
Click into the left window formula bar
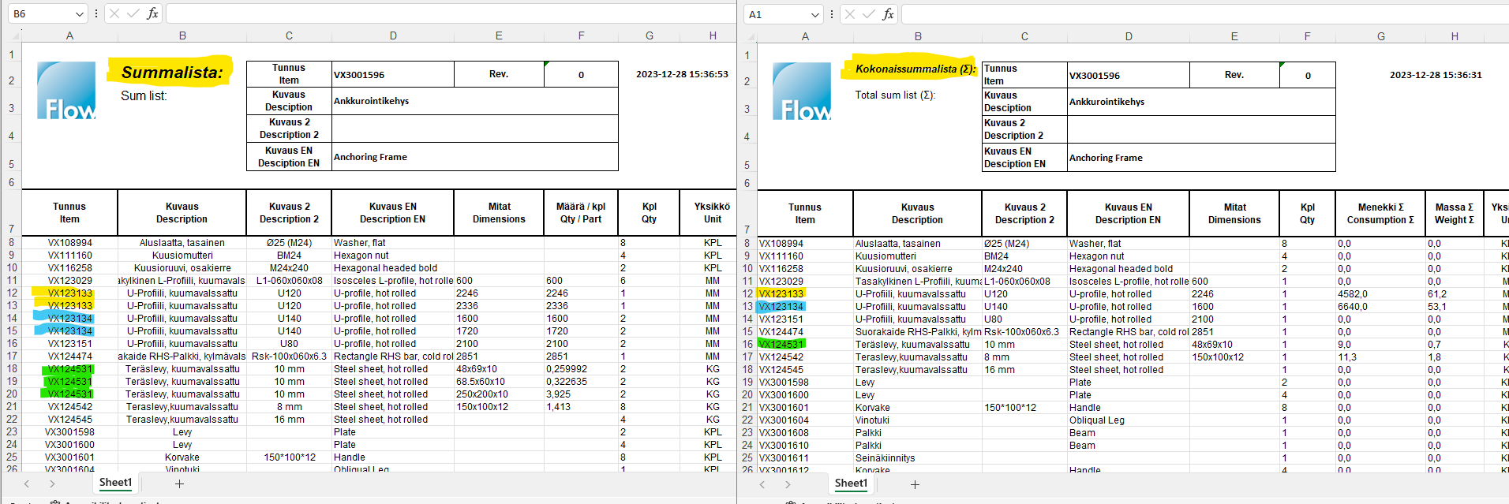click(x=450, y=13)
